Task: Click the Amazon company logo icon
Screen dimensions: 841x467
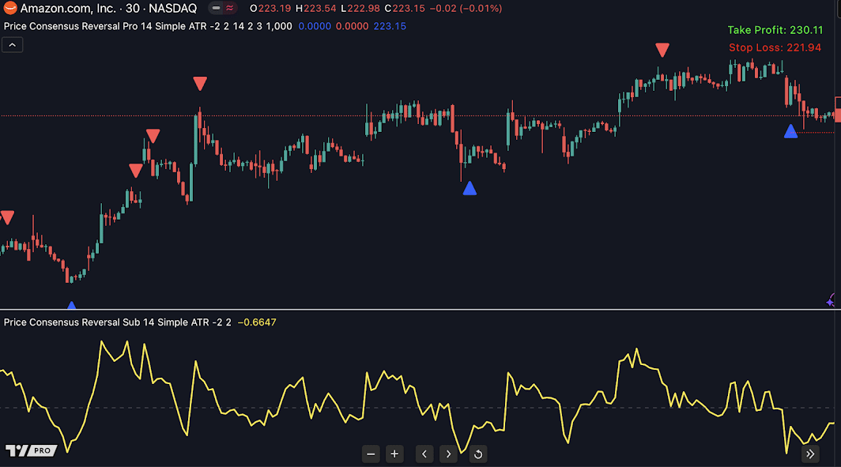Action: 10,9
